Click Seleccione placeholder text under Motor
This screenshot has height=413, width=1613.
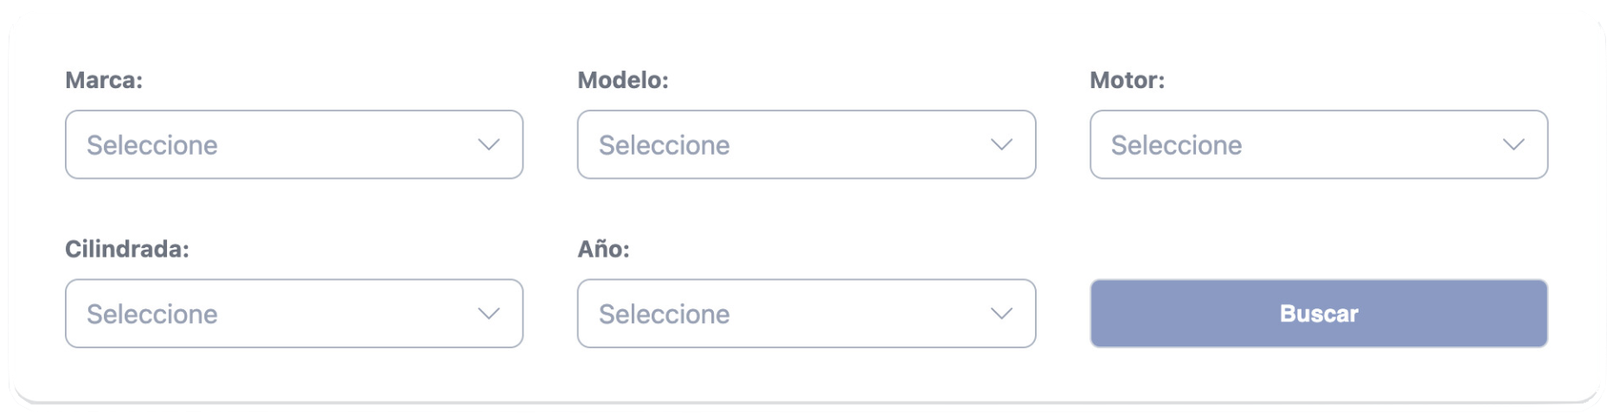[x=1177, y=145]
